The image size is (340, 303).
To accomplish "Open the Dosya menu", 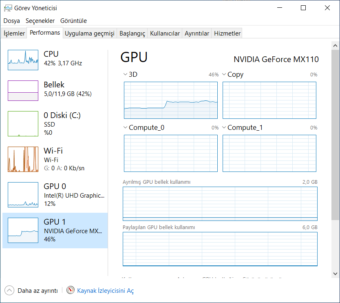I will pos(12,20).
